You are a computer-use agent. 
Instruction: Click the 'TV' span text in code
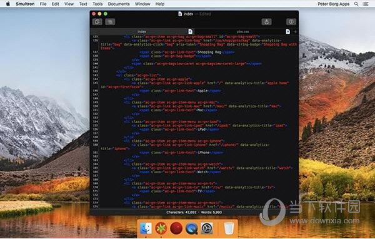[x=199, y=191]
